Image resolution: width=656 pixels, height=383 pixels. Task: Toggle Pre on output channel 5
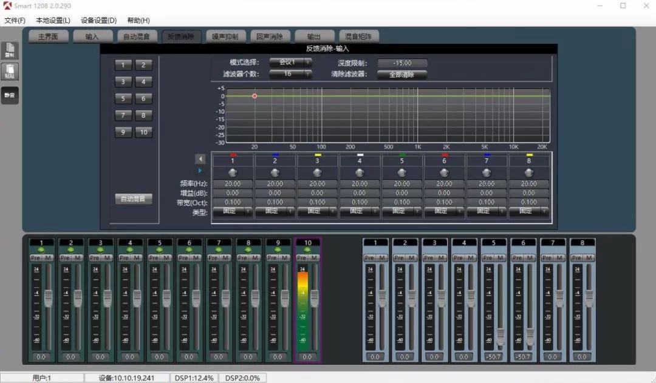pyautogui.click(x=488, y=258)
